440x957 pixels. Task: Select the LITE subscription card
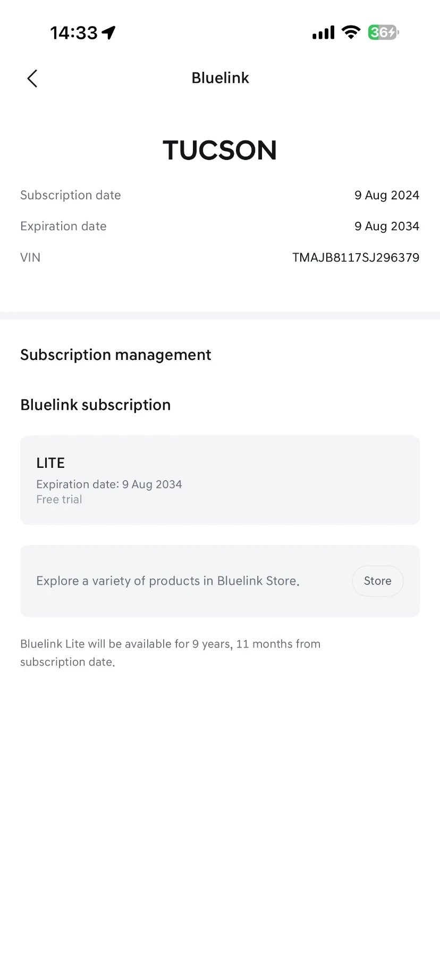220,480
